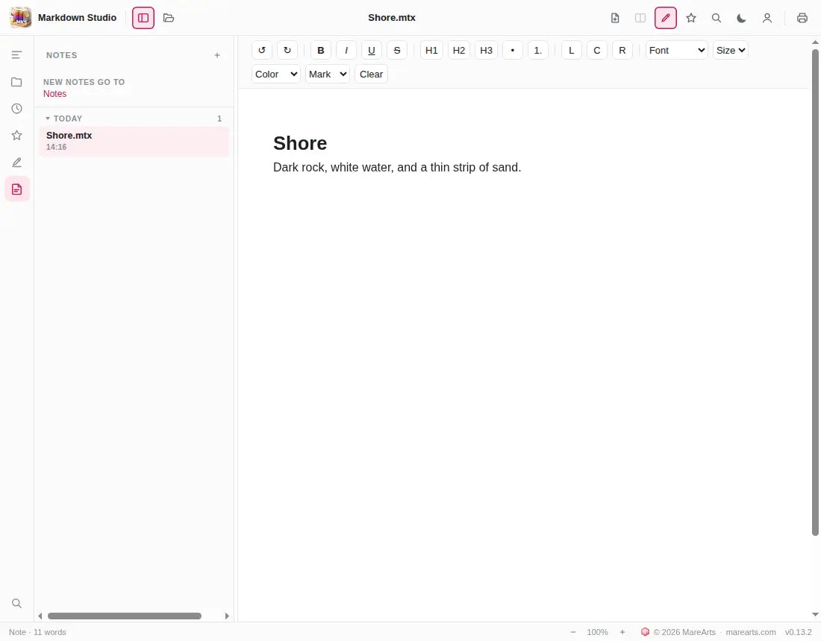Image resolution: width=821 pixels, height=641 pixels.
Task: Toggle split view columns icon
Action: (640, 18)
